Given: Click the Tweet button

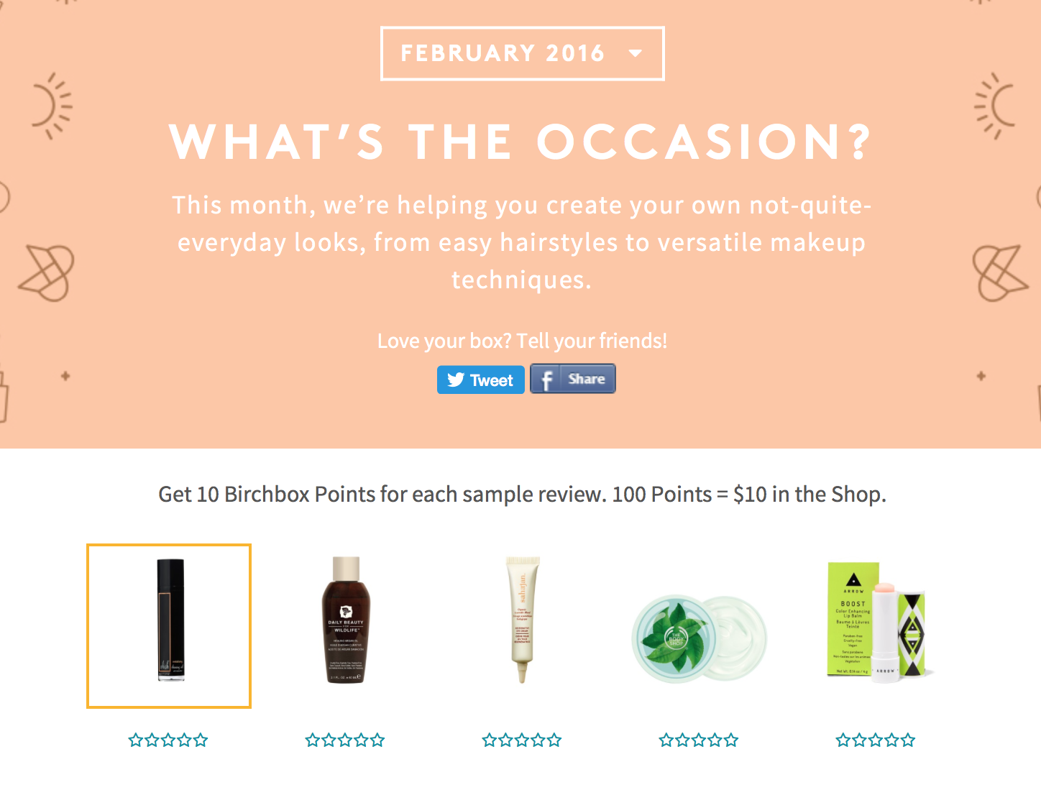Looking at the screenshot, I should tap(480, 380).
